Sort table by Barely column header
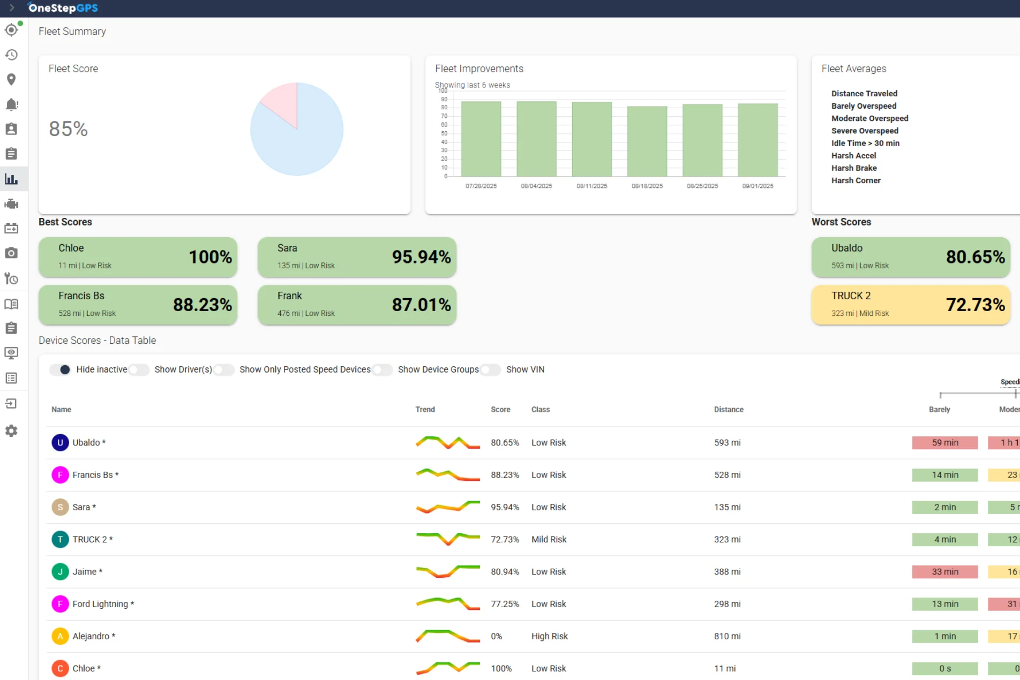This screenshot has height=680, width=1020. tap(939, 409)
